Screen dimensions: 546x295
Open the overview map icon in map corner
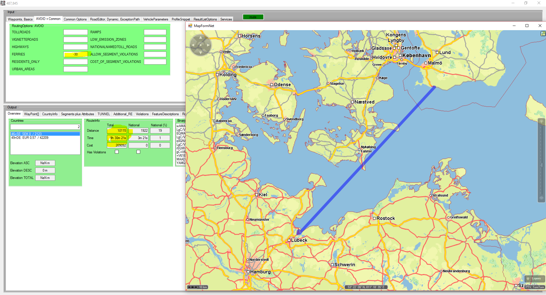pos(543,34)
